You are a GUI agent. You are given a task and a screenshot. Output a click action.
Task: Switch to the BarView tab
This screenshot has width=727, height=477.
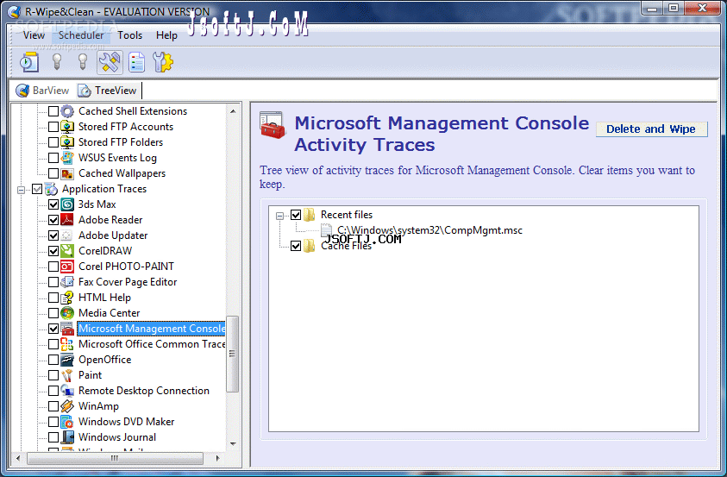pos(42,91)
